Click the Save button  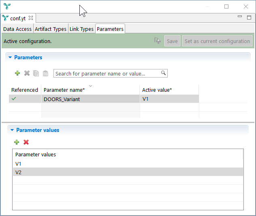click(172, 41)
